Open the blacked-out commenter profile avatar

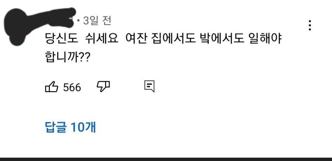tap(17, 27)
